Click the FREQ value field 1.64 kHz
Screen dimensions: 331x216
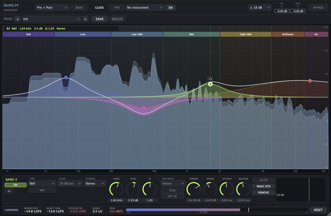click(117, 200)
